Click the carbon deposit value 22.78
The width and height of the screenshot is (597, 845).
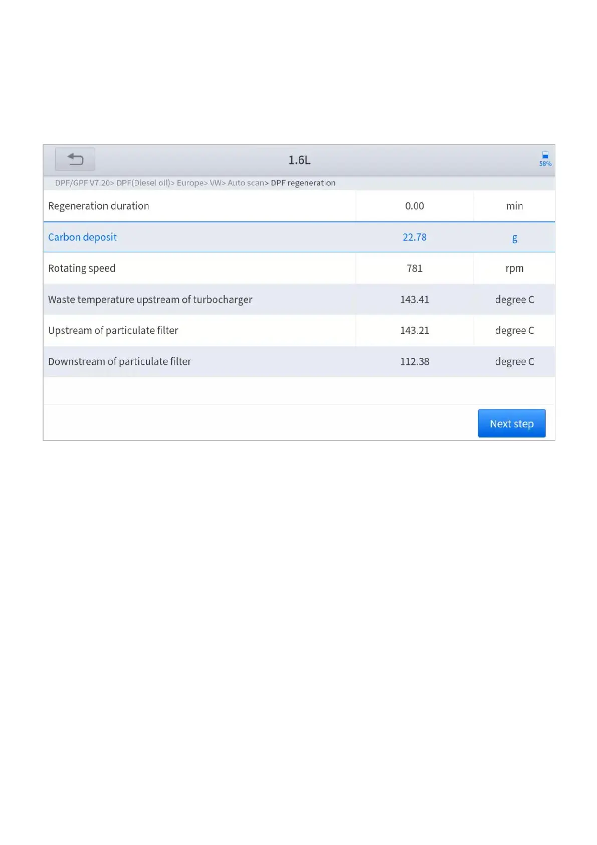[415, 237]
